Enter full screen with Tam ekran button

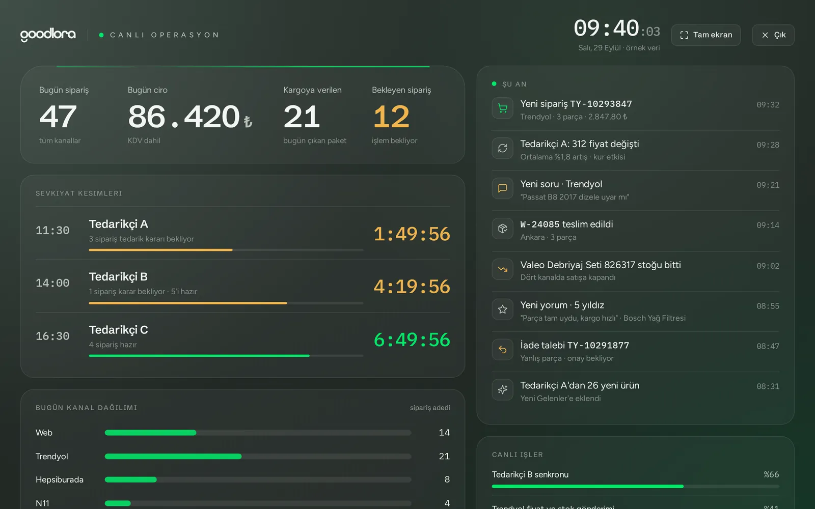706,35
